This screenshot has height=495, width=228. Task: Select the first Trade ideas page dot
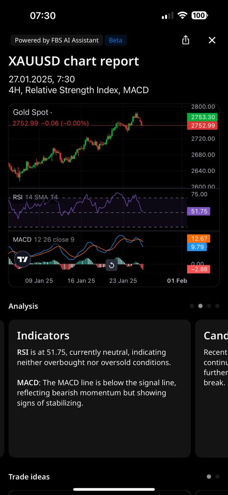coord(209,477)
